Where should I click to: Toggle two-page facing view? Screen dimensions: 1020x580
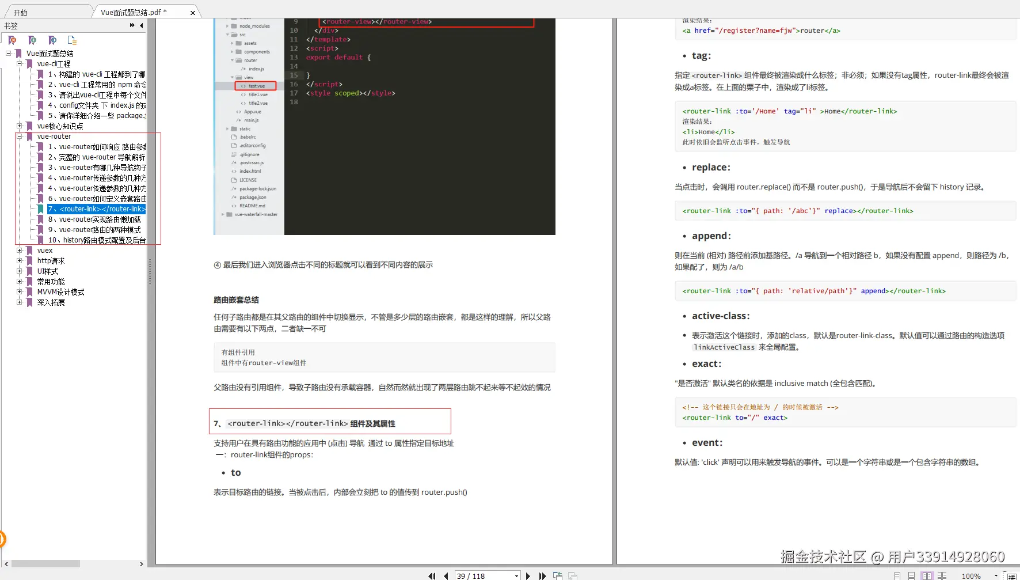click(x=927, y=576)
